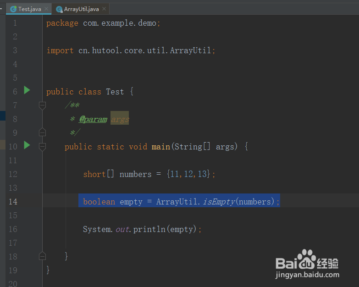This screenshot has height=287, width=359.
Task: Click the Test.java class file icon
Action: 13,9
